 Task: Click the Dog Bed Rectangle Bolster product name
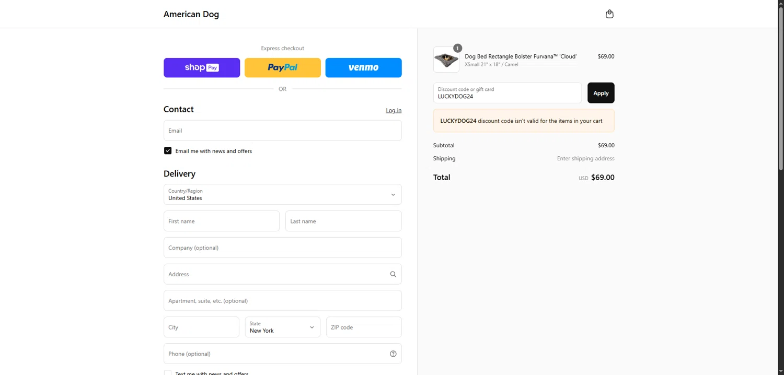521,56
